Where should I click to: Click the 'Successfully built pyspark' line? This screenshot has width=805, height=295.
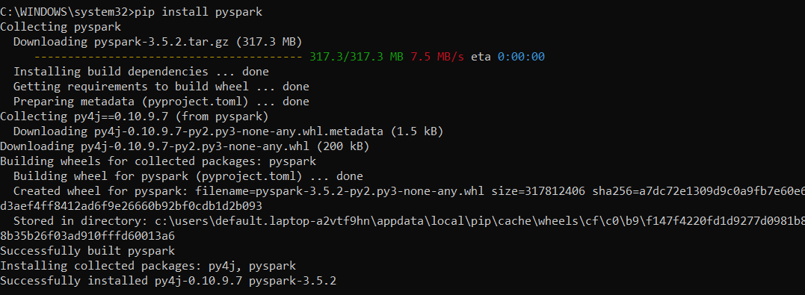87,251
